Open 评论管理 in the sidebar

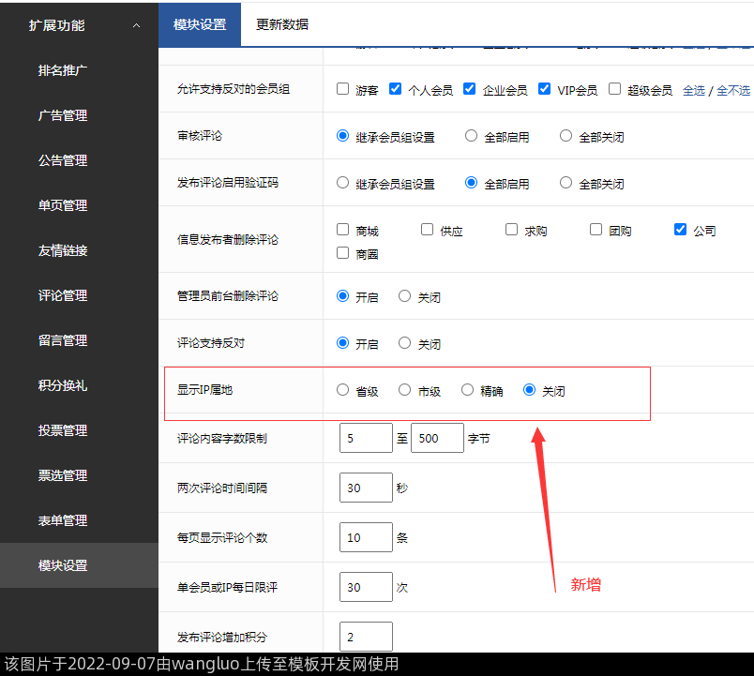click(63, 295)
